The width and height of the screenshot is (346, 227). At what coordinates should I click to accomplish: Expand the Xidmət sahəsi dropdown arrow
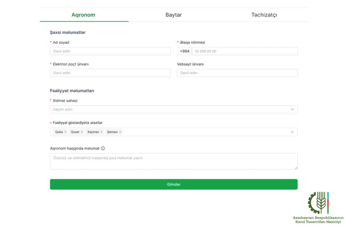pyautogui.click(x=292, y=110)
